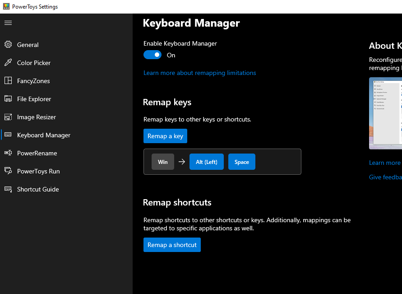Screen dimensions: 402x294
Task: Click the PowerToys Settings window title
Action: pos(35,7)
